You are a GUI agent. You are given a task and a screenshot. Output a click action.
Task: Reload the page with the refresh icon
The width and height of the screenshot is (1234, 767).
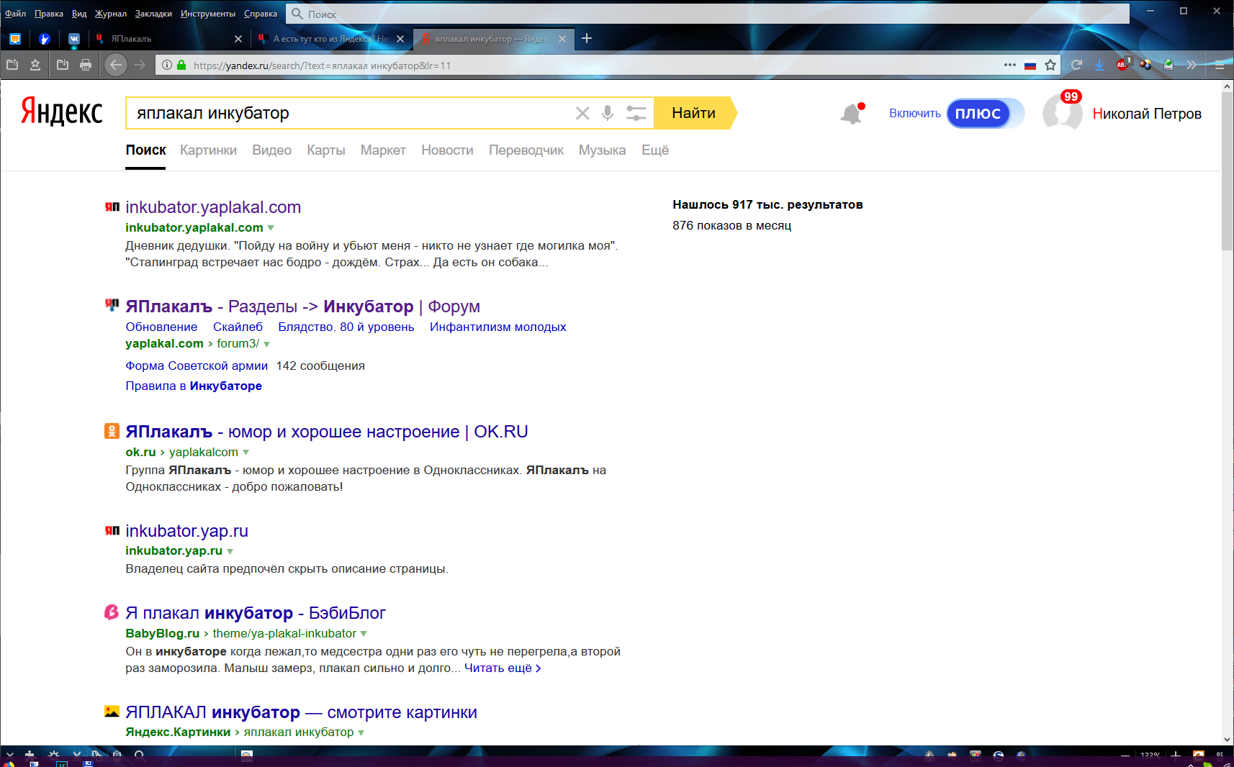1076,65
